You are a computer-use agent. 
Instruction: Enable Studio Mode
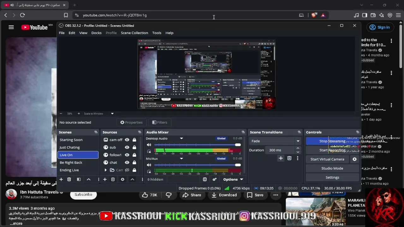[x=332, y=168]
